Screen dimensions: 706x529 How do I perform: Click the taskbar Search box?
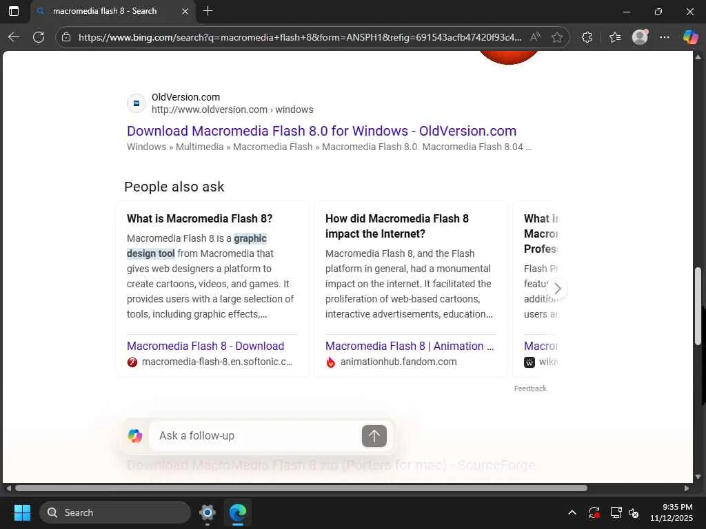pos(115,512)
